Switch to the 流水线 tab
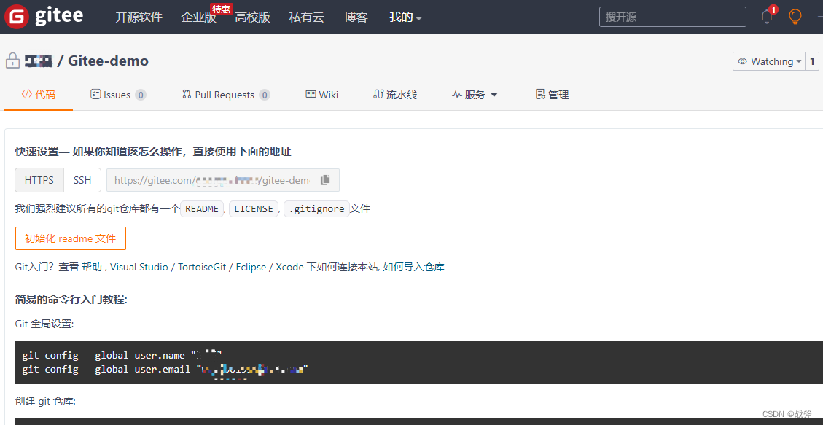 pos(394,95)
